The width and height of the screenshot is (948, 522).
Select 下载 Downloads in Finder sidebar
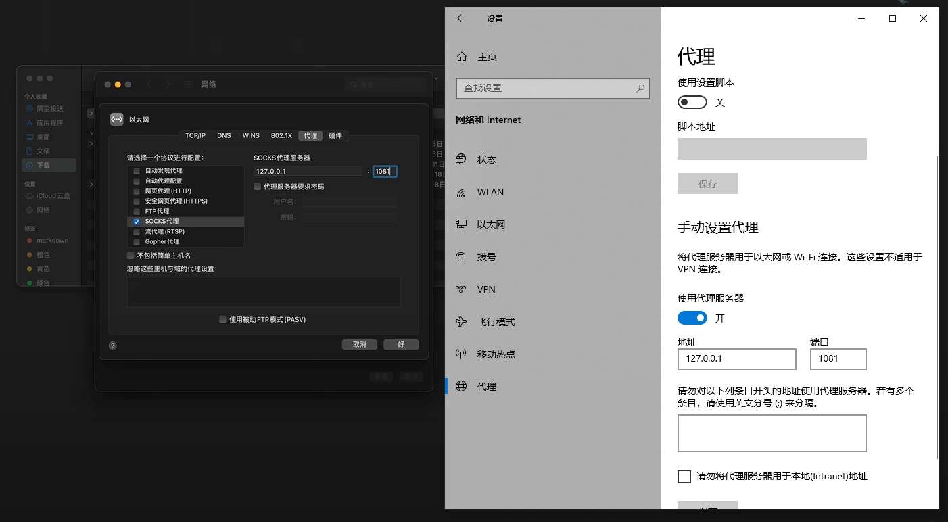pyautogui.click(x=49, y=165)
